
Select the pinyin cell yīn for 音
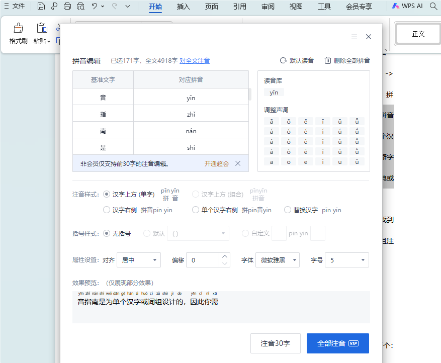(191, 98)
